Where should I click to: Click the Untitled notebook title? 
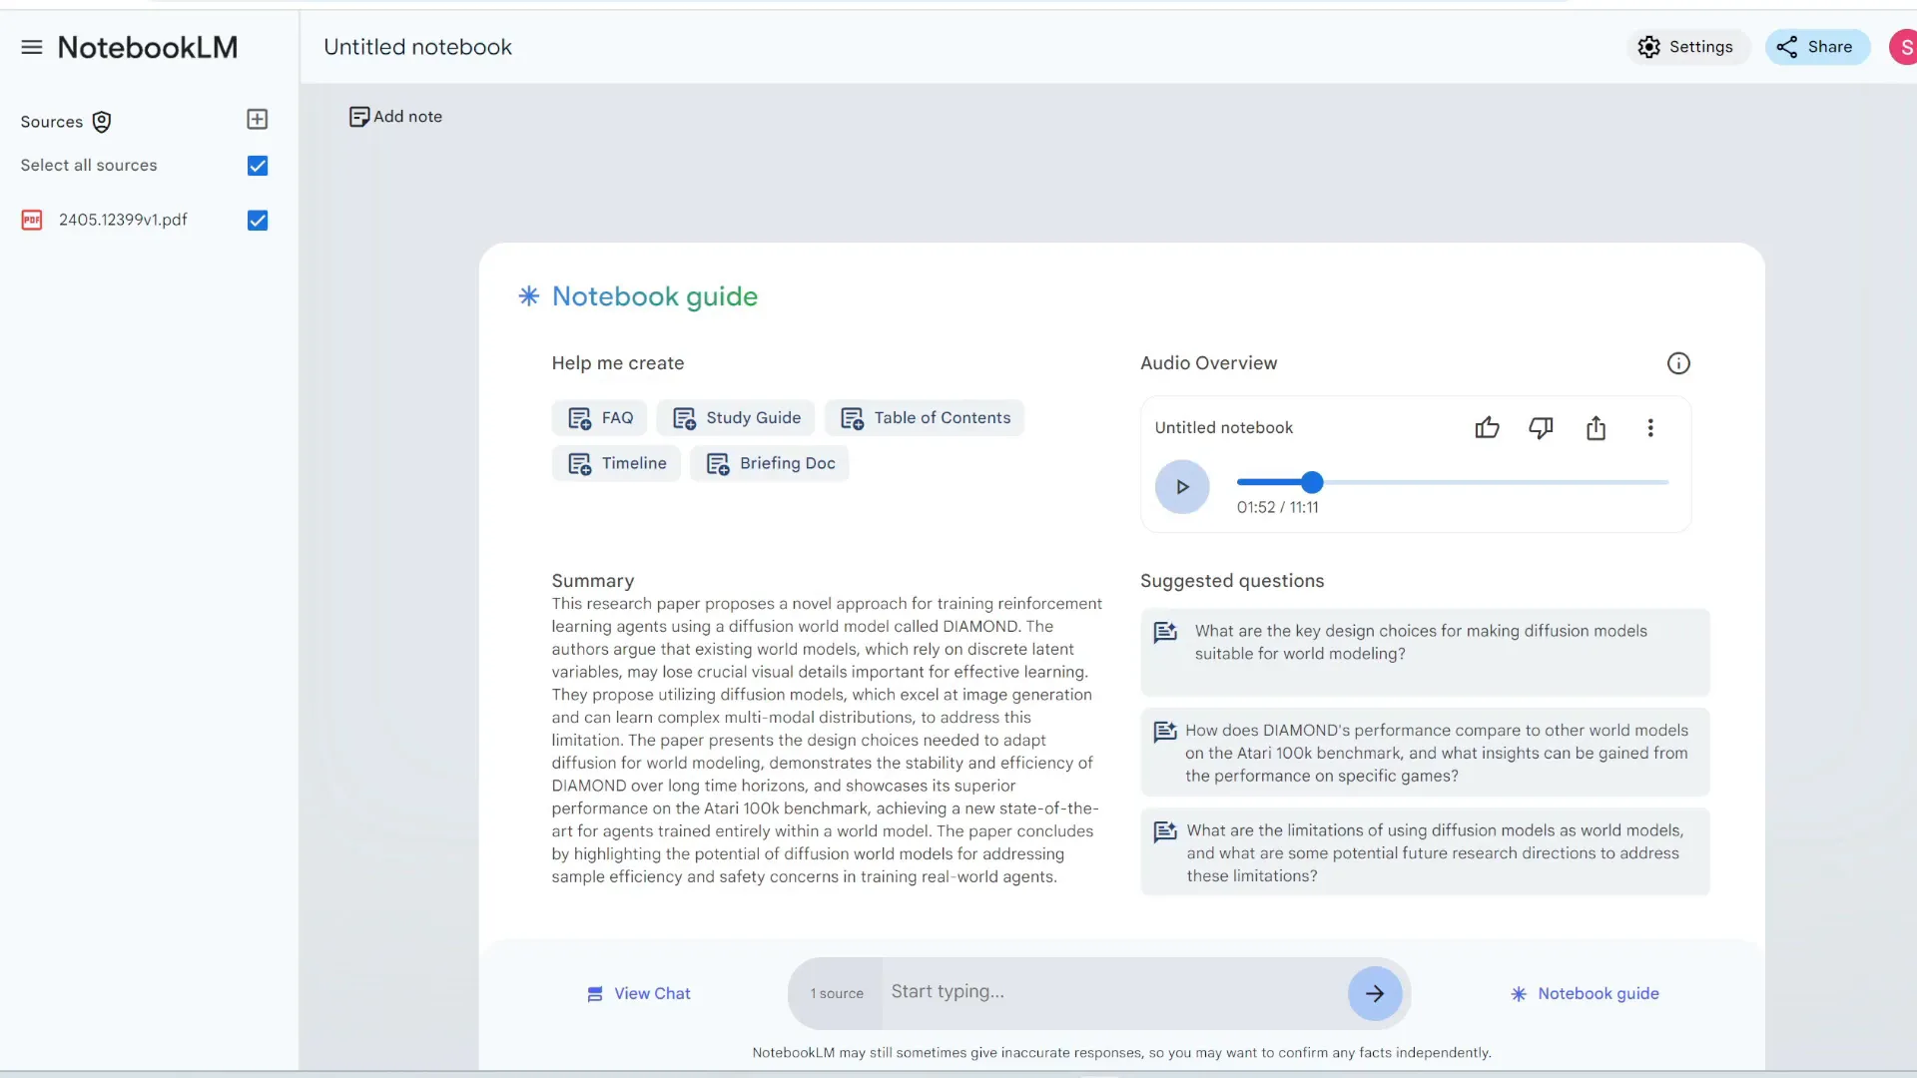[417, 47]
